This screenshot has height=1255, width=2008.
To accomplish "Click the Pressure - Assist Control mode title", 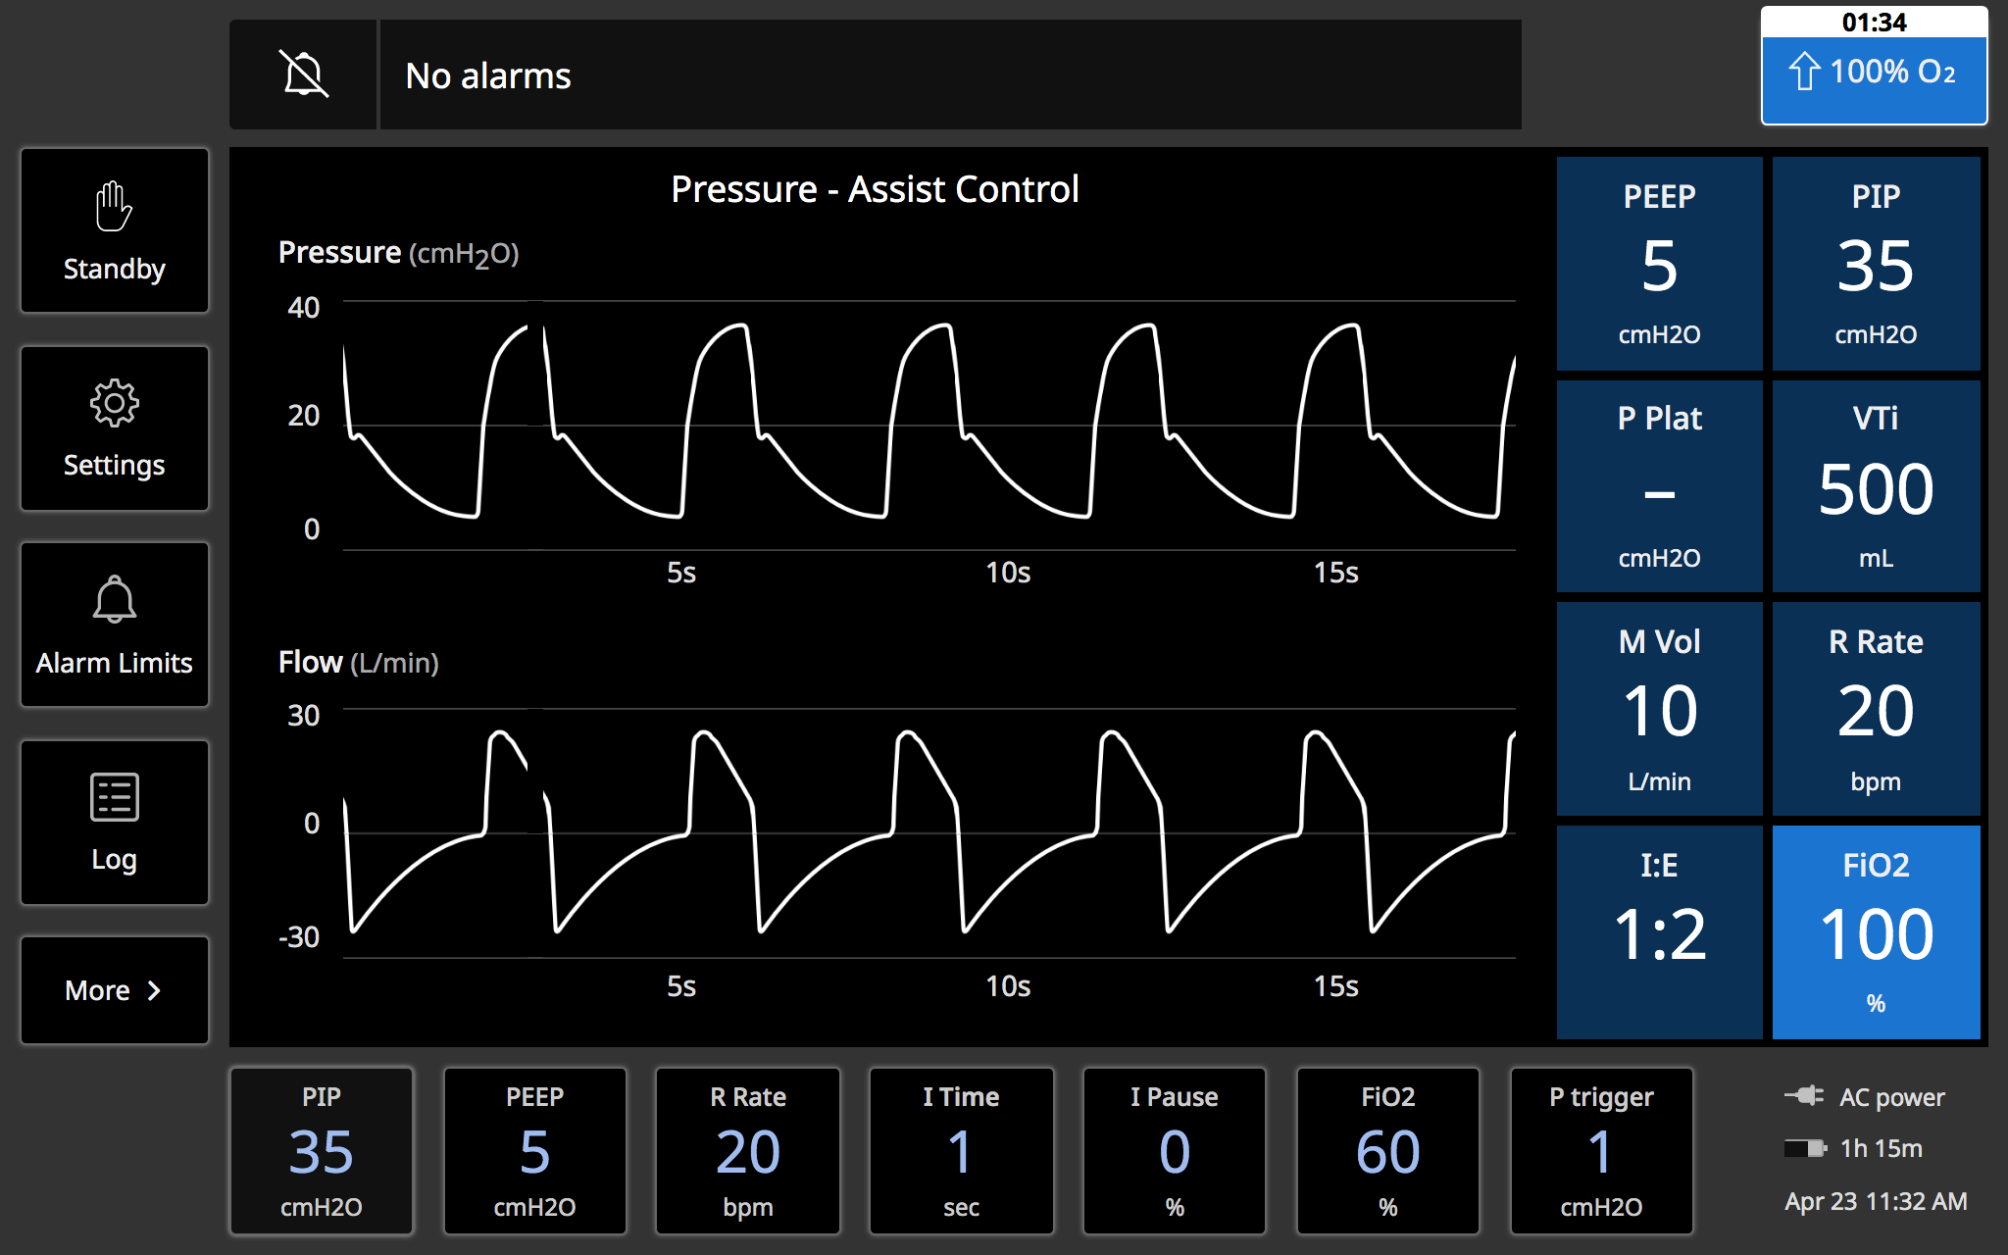I will pyautogui.click(x=875, y=189).
